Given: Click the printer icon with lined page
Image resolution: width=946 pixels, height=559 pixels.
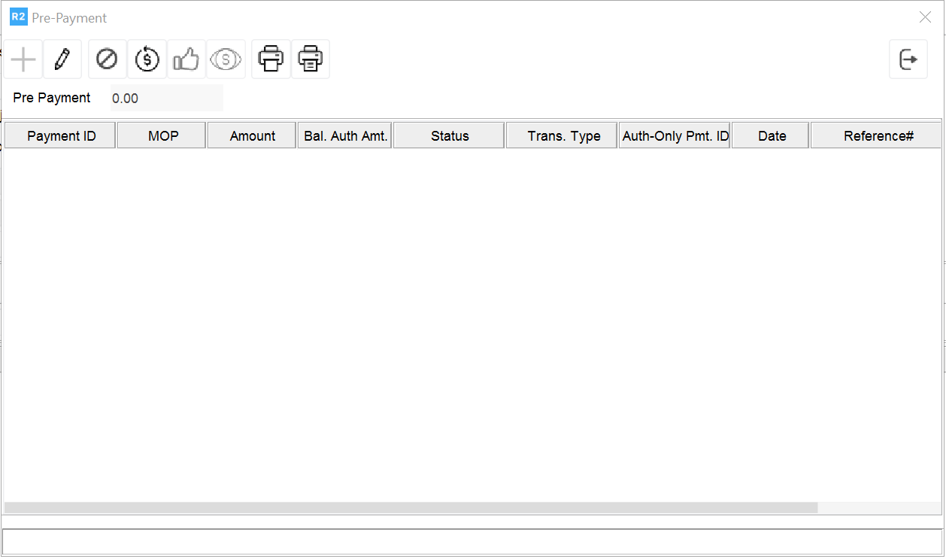Looking at the screenshot, I should pyautogui.click(x=311, y=59).
